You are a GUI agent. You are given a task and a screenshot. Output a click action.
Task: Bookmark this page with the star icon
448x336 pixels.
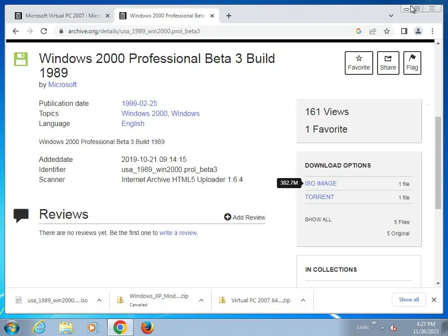[387, 31]
